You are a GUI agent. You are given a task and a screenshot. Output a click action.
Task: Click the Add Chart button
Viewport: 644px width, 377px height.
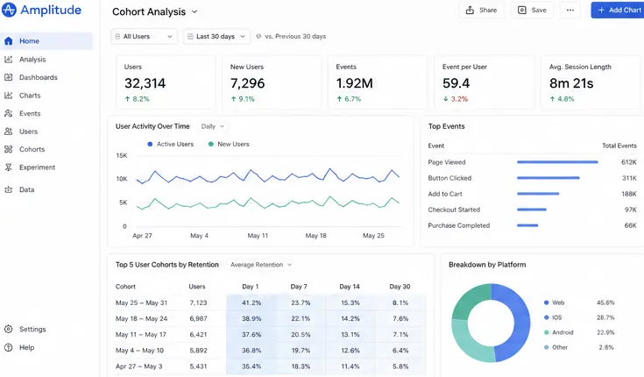click(x=618, y=10)
